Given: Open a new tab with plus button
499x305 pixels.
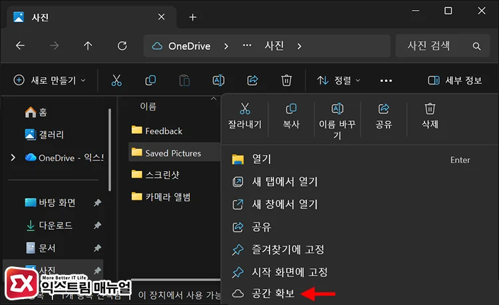Looking at the screenshot, I should click(192, 17).
